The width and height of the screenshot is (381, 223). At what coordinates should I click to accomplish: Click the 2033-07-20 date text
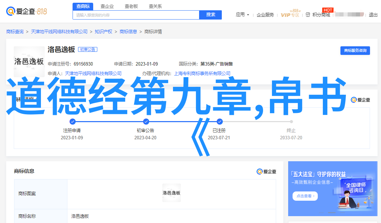tap(291, 138)
